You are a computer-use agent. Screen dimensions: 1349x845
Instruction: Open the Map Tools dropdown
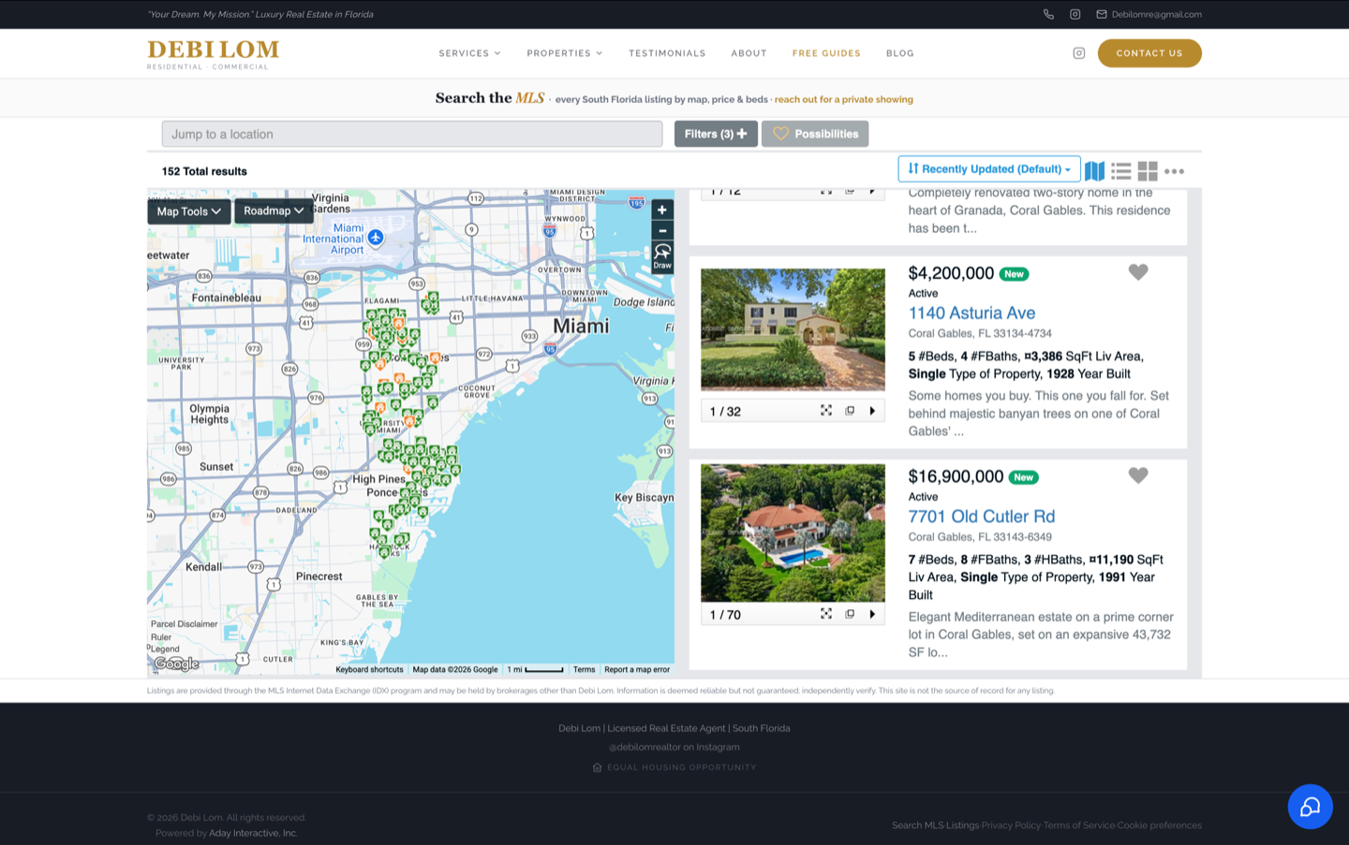click(189, 211)
